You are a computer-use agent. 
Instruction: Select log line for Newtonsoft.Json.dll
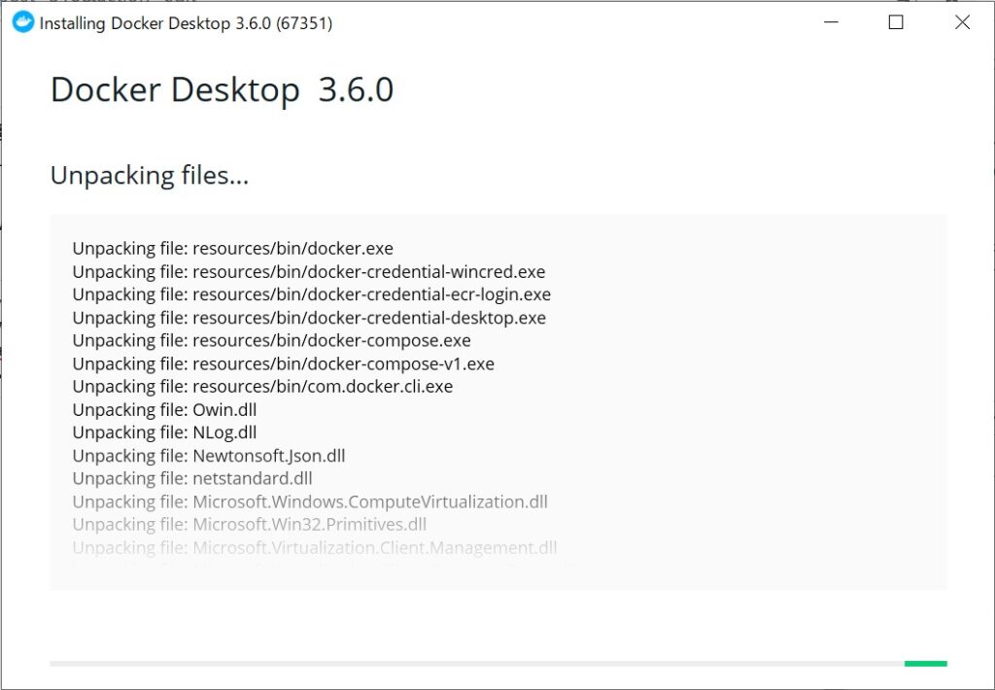pos(209,456)
